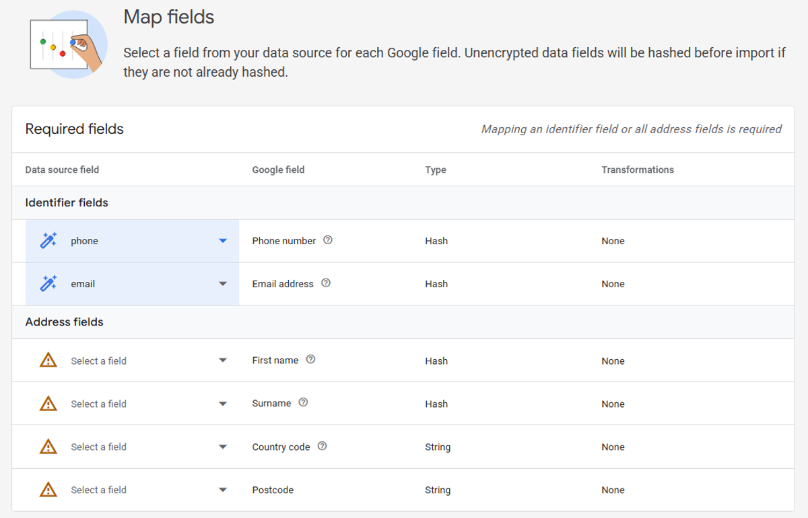Expand the email data source dropdown
The image size is (808, 518).
223,284
